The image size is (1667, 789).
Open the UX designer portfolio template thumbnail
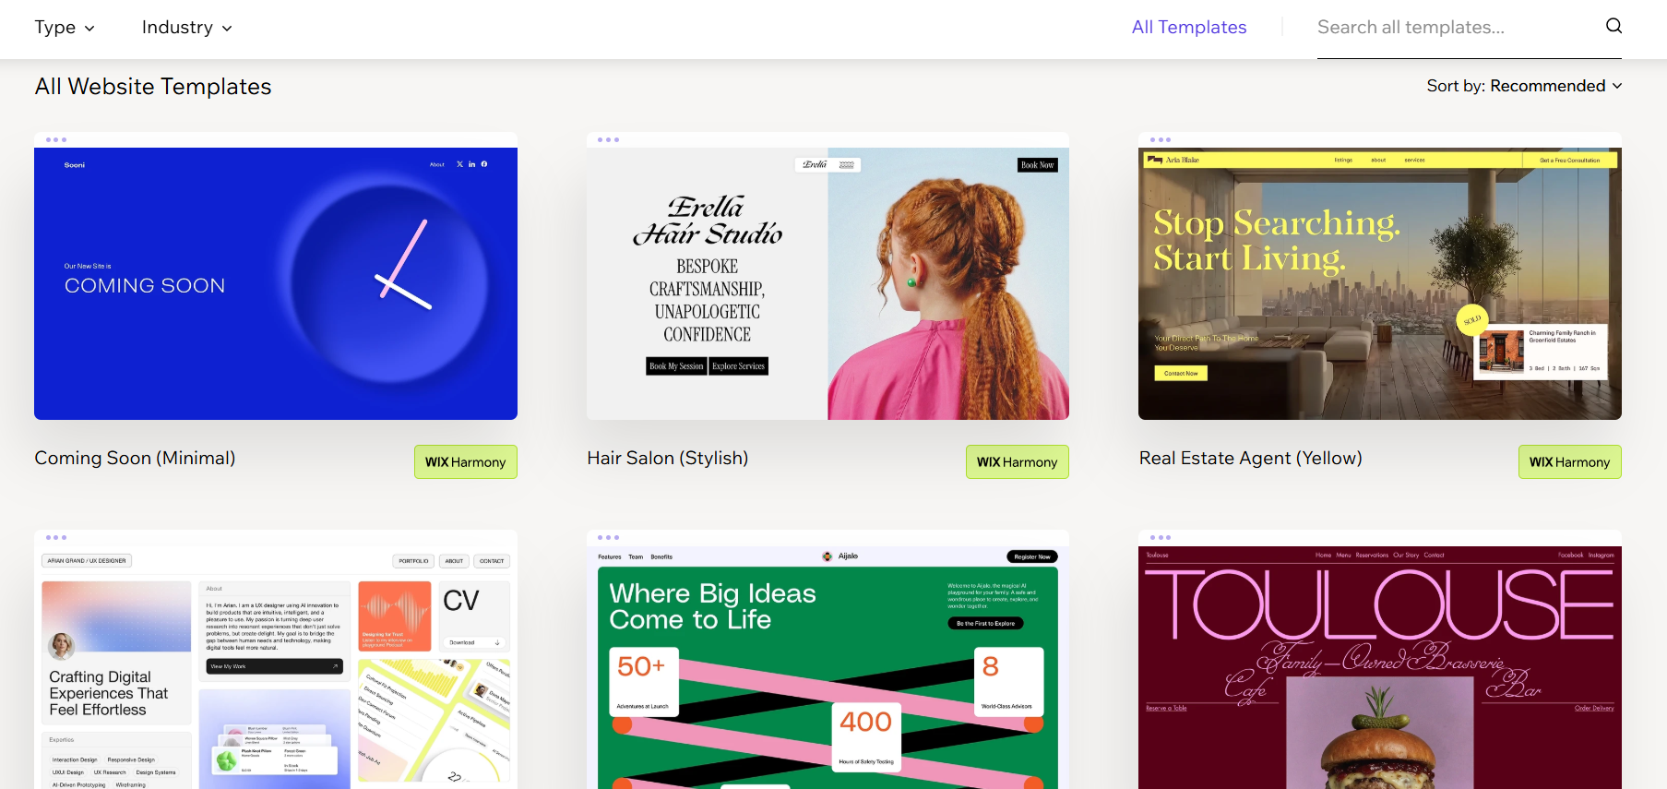(x=276, y=660)
